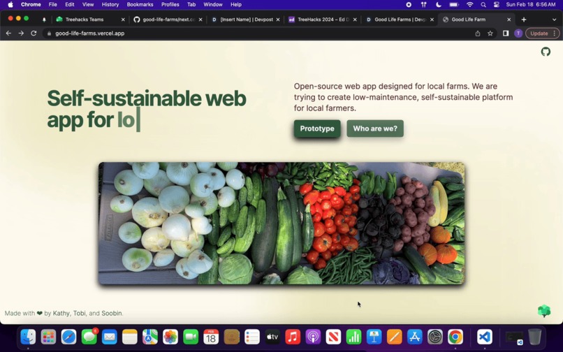This screenshot has width=563, height=352.
Task: Open Finder from the dock
Action: coord(28,337)
